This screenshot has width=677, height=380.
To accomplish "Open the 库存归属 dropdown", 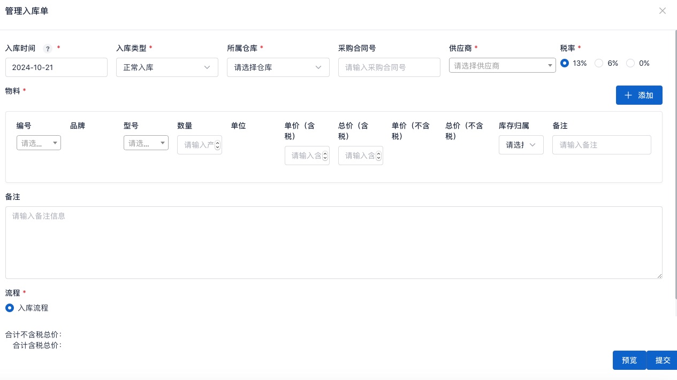I will 521,145.
